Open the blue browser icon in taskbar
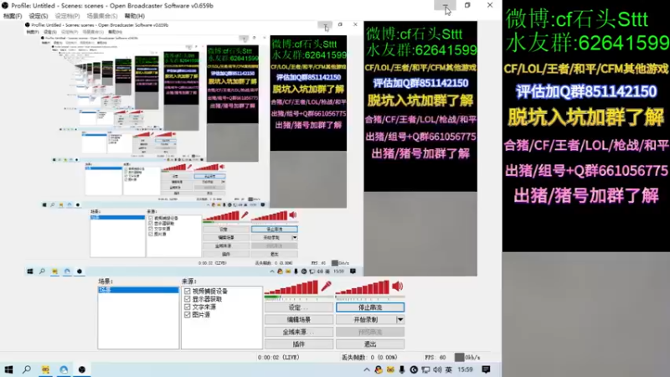This screenshot has width=670, height=377. tap(64, 369)
